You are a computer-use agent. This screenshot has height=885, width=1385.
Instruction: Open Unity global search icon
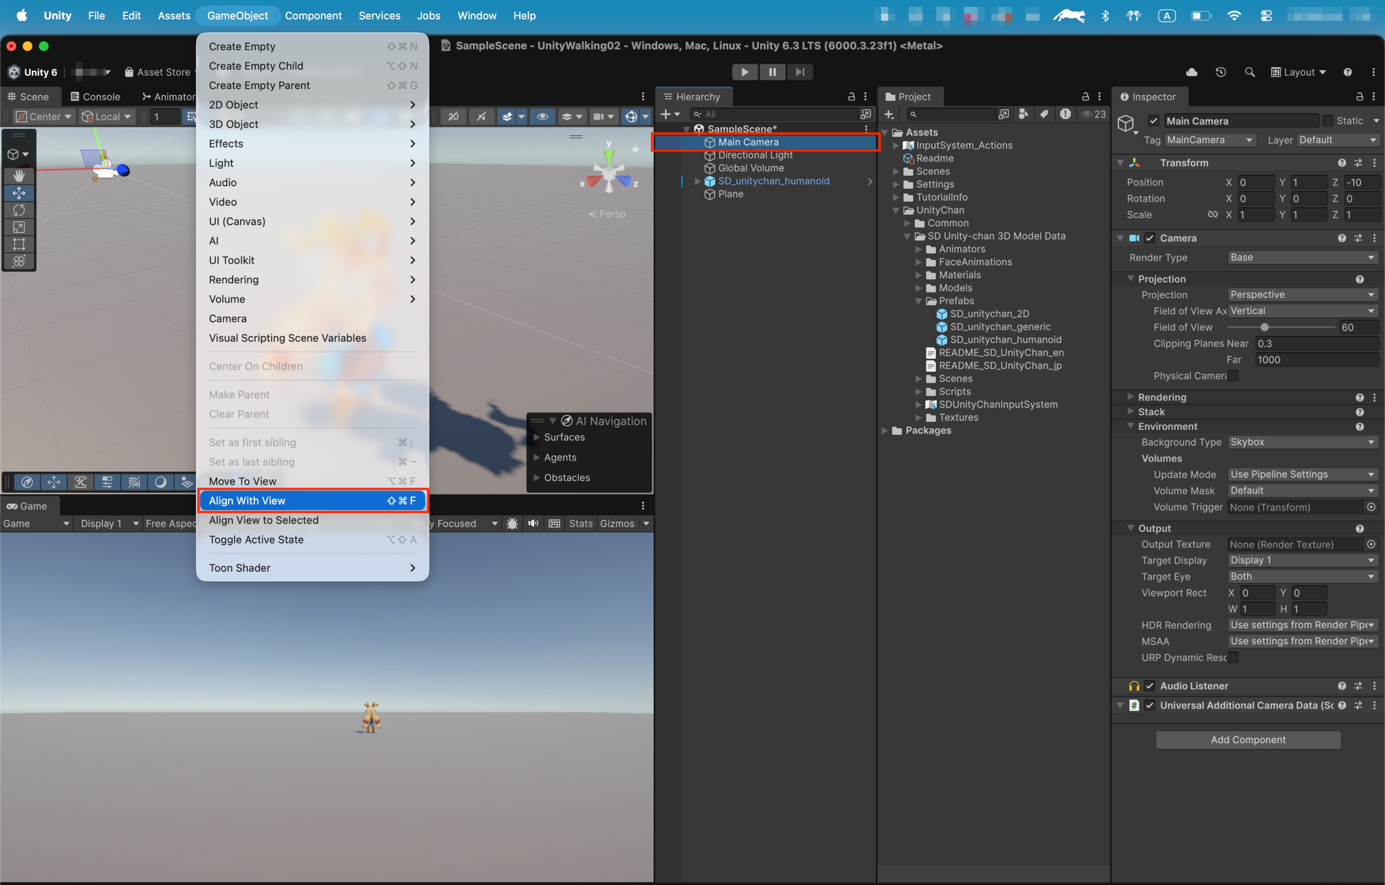click(1249, 72)
